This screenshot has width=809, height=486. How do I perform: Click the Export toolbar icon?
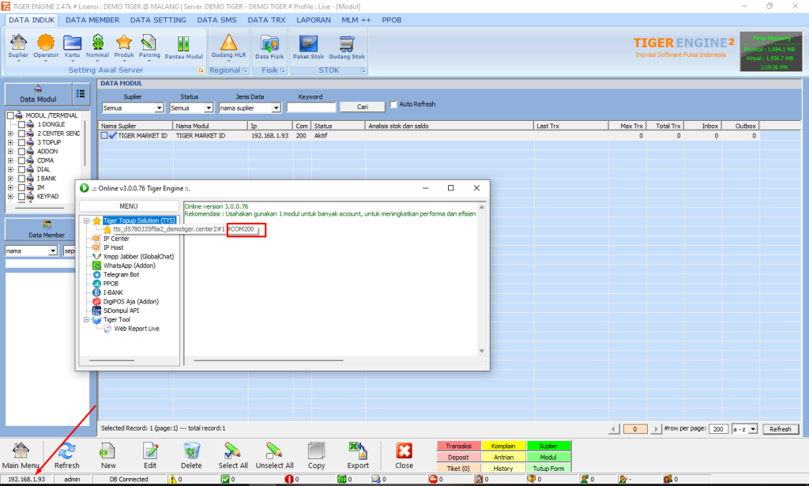(358, 454)
